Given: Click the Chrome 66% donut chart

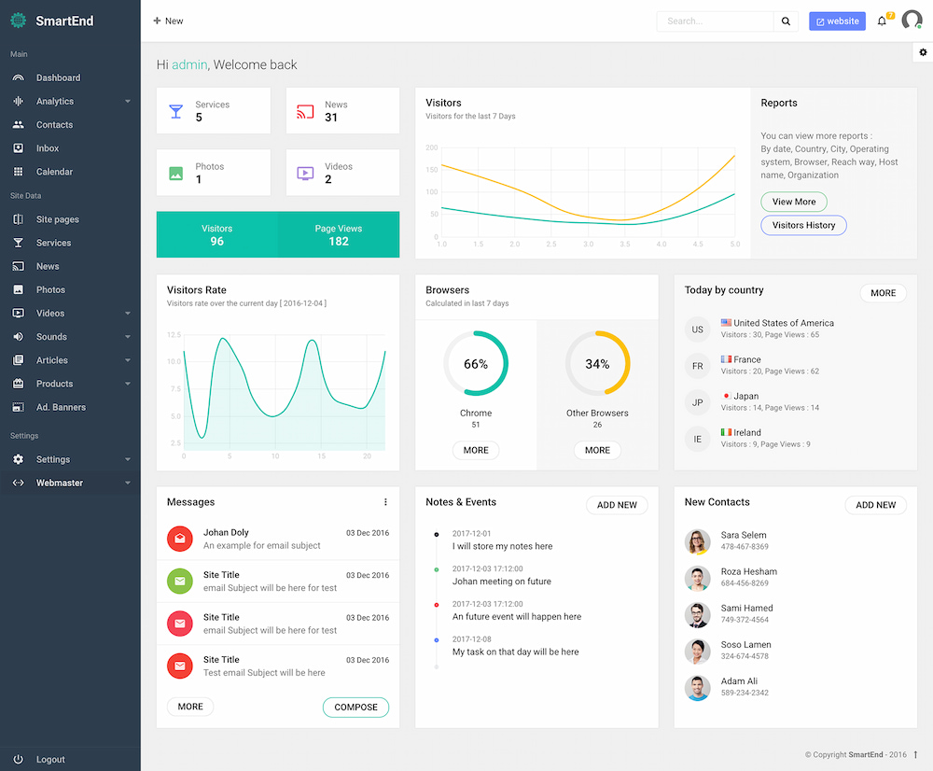Looking at the screenshot, I should (476, 363).
